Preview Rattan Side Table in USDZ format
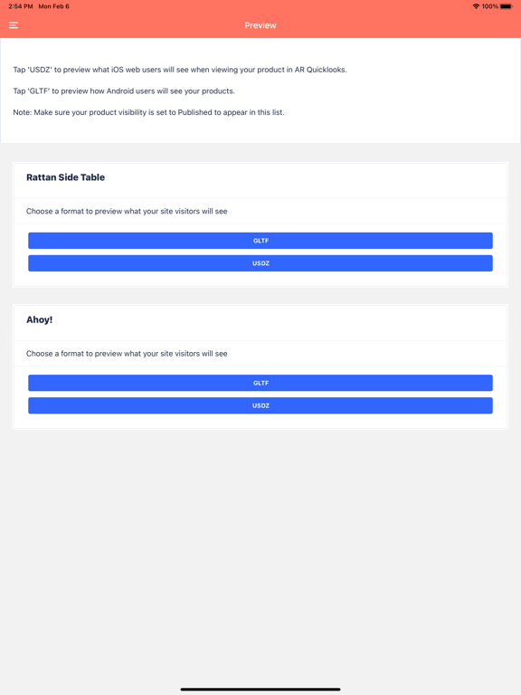This screenshot has width=521, height=695. pos(260,263)
